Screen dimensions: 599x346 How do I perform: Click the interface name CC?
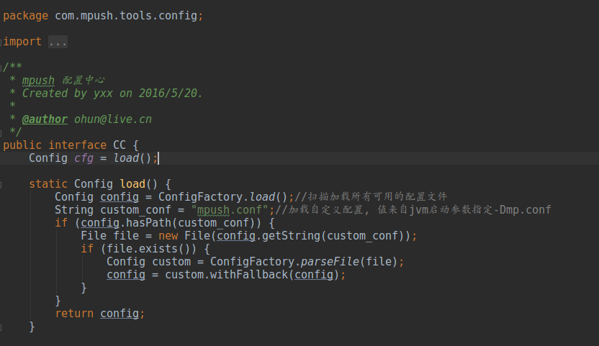(120, 145)
